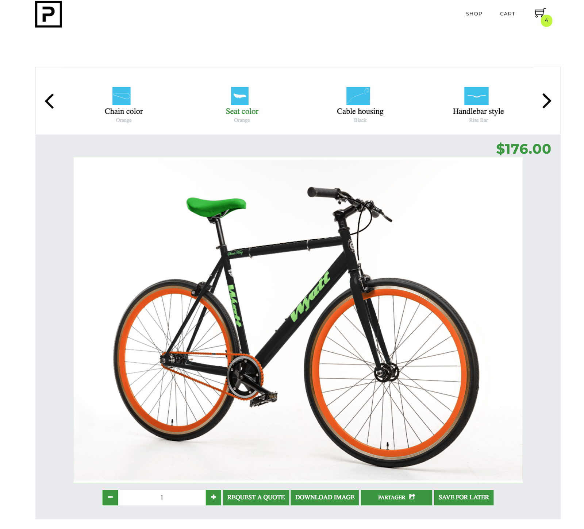Click the share icon in Partager button
Image resolution: width=584 pixels, height=529 pixels.
tap(412, 497)
